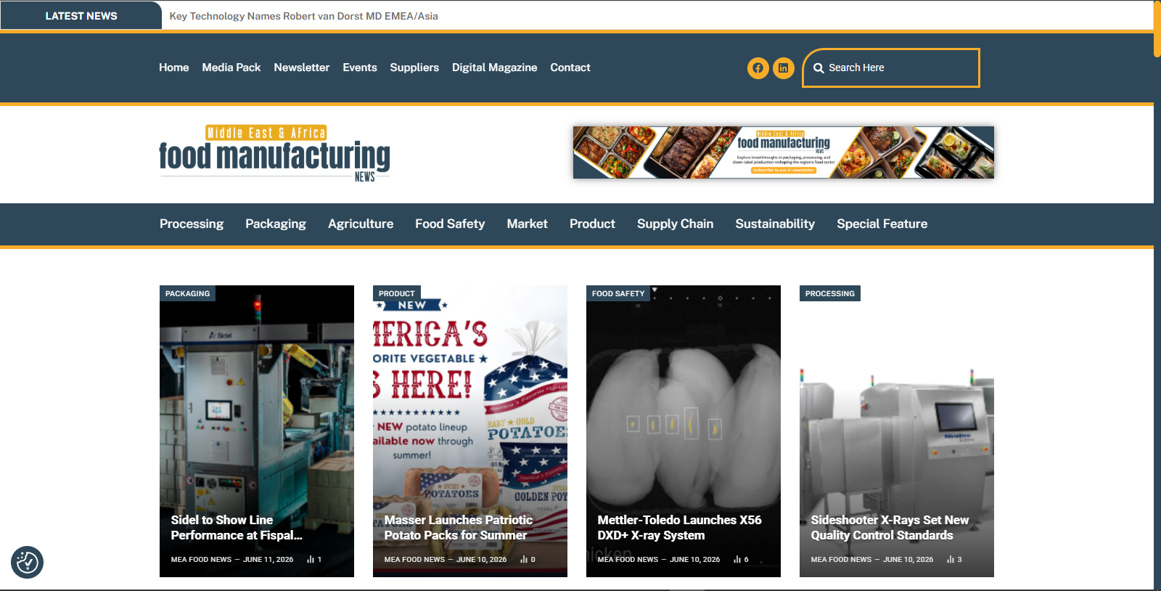1161x591 pixels.
Task: Click the page vertical scrollbar thumb
Action: pos(1157,29)
